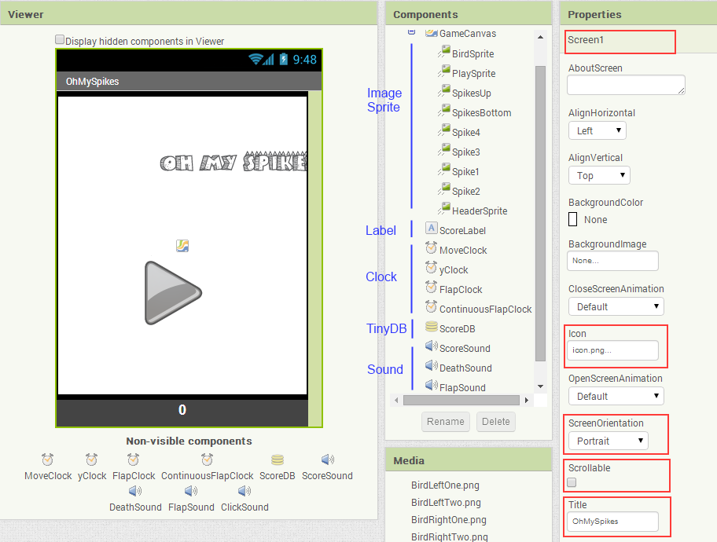Viewport: 717px width, 542px height.
Task: Select the ScoreDB database icon in Components
Action: click(x=432, y=328)
